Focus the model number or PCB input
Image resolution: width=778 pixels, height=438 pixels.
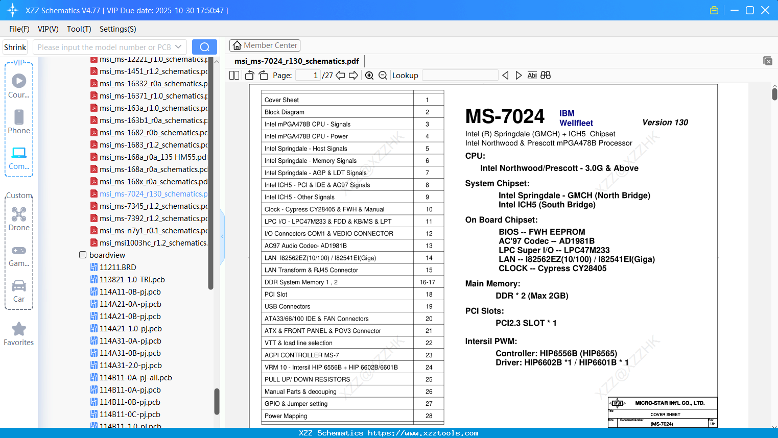pos(104,47)
